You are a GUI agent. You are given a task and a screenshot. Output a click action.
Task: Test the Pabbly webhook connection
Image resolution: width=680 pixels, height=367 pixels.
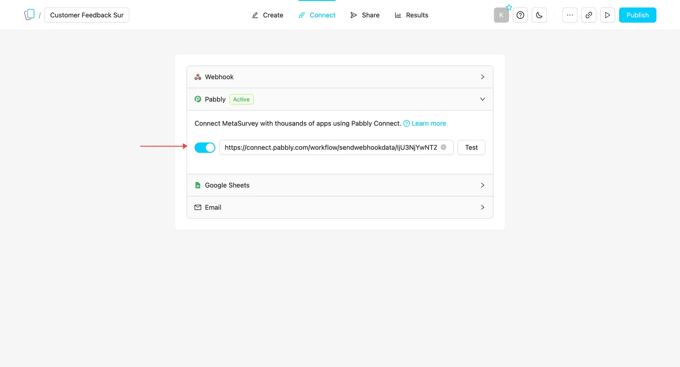coord(472,148)
